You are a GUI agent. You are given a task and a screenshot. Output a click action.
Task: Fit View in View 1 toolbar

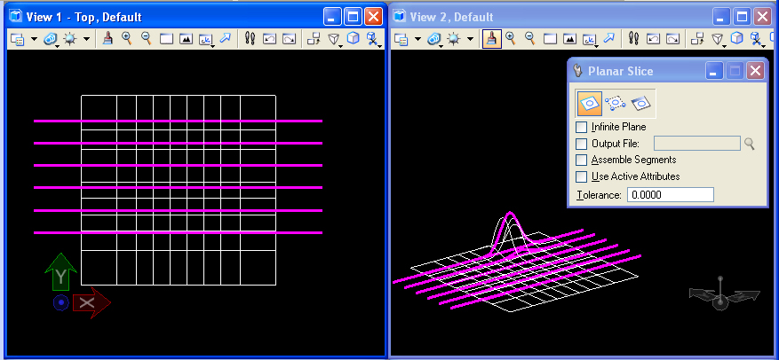(x=186, y=39)
